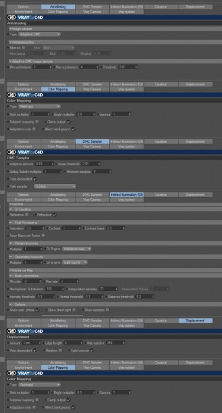Click the keyframe dot beside Save Maps per Frame
Image resolution: width=222 pixels, height=413 pixels.
click(x=8, y=236)
